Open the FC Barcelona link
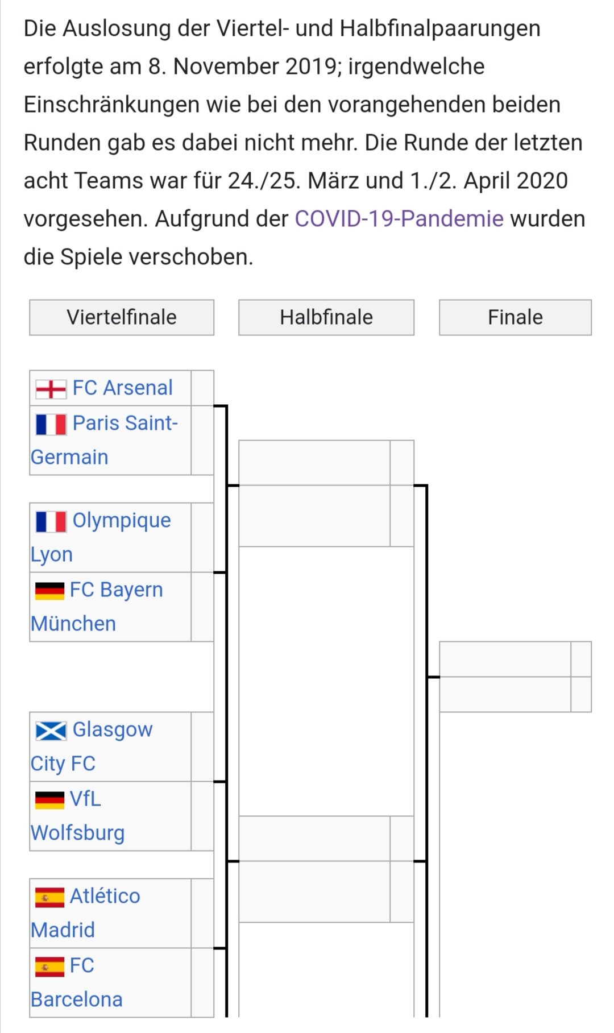 [x=77, y=982]
